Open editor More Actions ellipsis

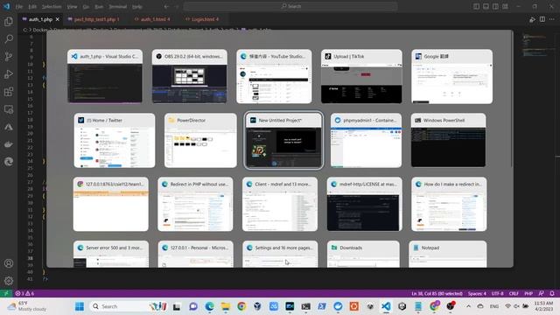[552, 19]
